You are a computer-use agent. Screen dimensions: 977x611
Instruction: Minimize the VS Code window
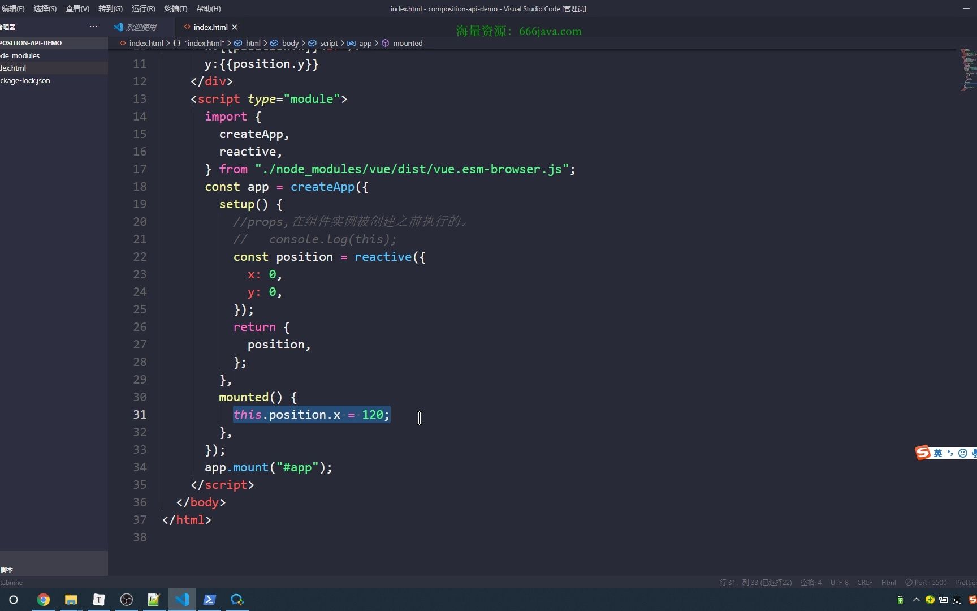966,8
